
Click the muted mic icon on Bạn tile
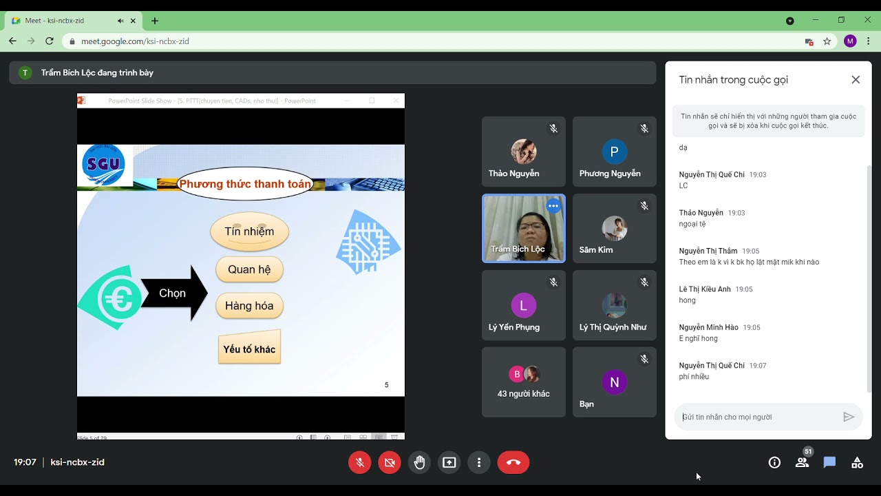(x=644, y=359)
